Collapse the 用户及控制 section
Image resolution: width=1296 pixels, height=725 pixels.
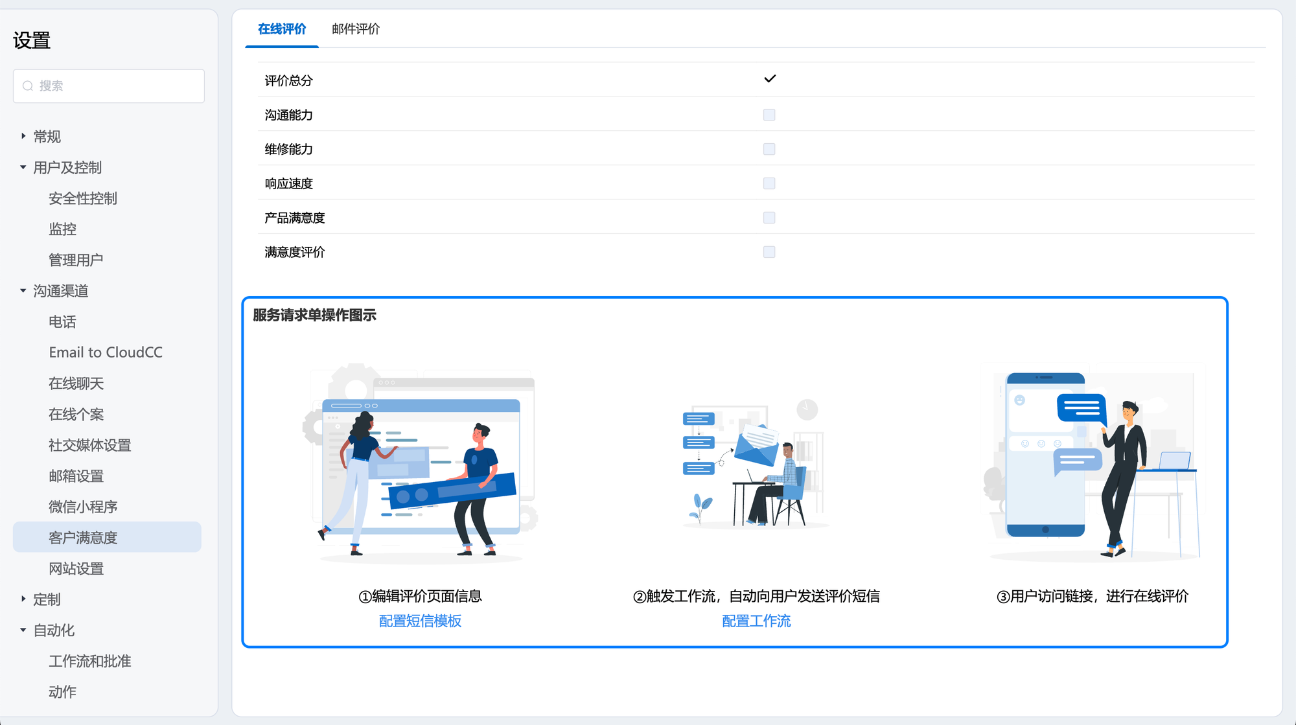coord(23,168)
